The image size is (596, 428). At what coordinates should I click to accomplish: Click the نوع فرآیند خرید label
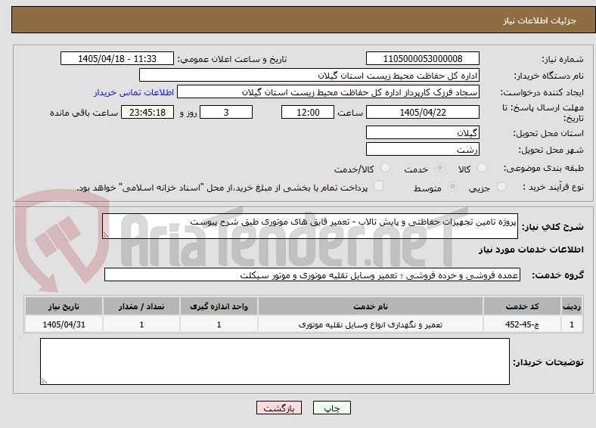click(553, 187)
